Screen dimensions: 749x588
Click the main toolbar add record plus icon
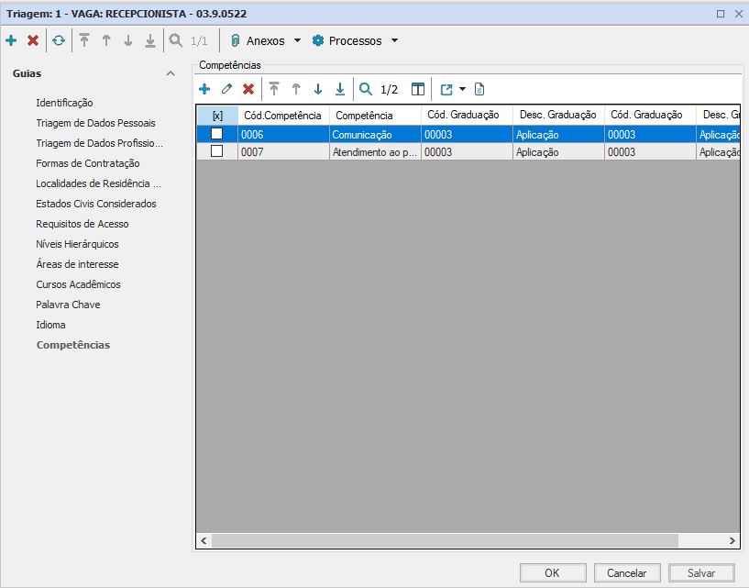11,40
